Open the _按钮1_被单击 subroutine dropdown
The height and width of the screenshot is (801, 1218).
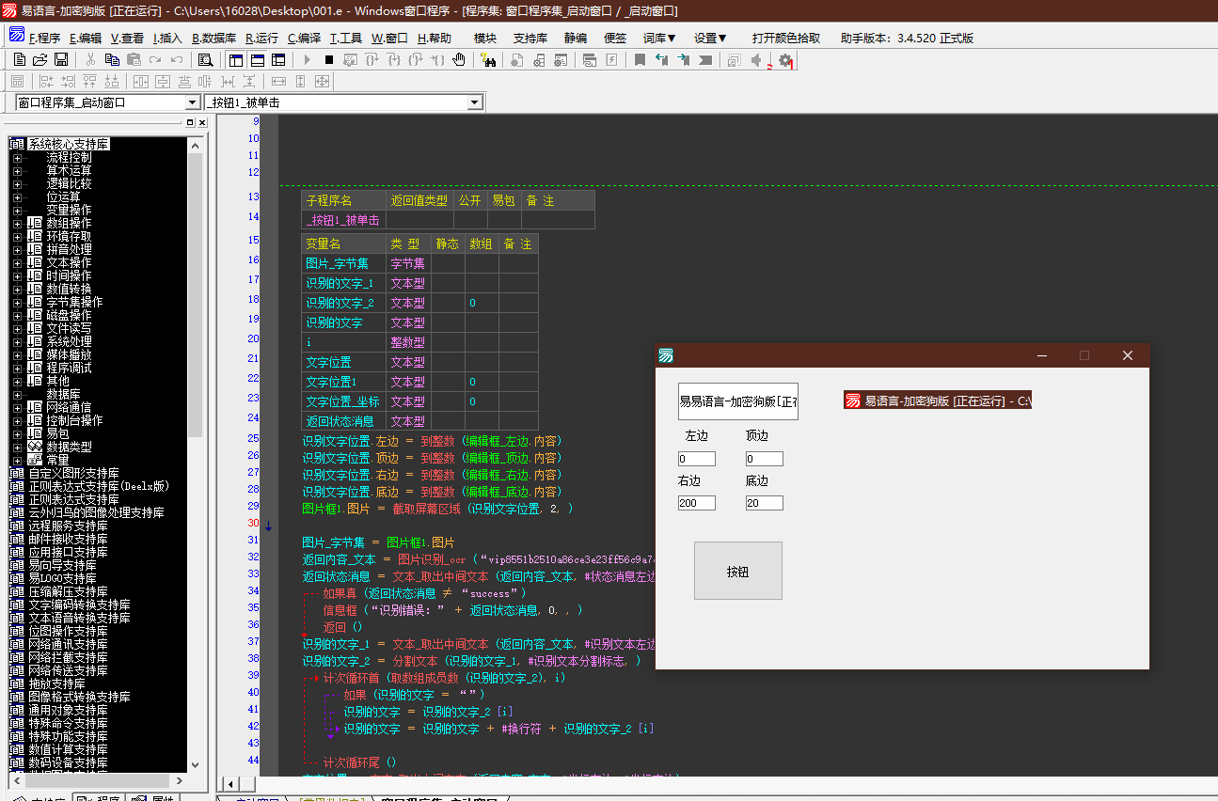pos(474,102)
